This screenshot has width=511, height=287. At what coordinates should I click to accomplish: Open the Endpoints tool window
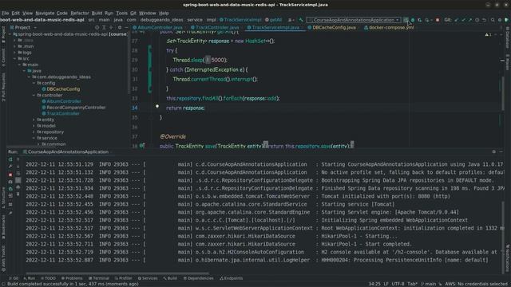click(232, 278)
